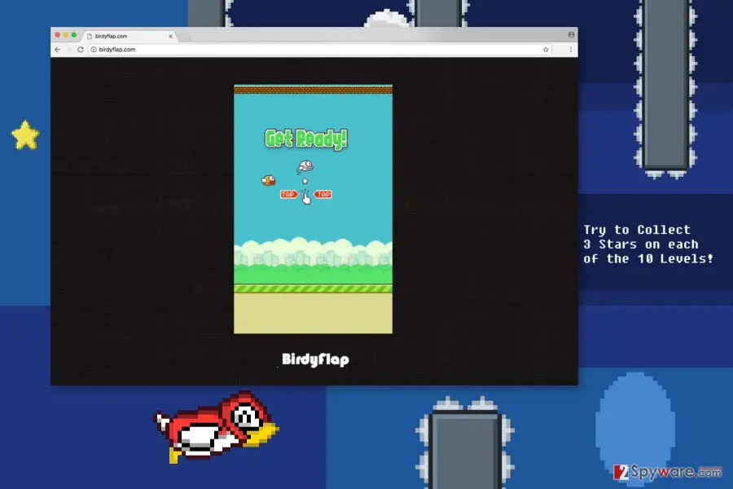Click the site info icon in address bar

[x=94, y=50]
